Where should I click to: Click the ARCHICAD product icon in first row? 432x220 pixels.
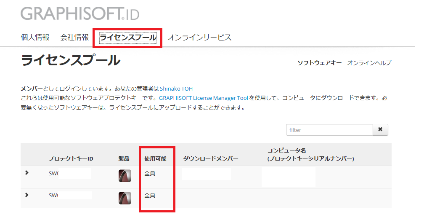125,176
